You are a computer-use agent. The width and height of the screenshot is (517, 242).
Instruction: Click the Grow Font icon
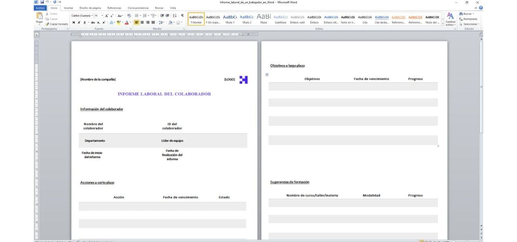pyautogui.click(x=106, y=16)
